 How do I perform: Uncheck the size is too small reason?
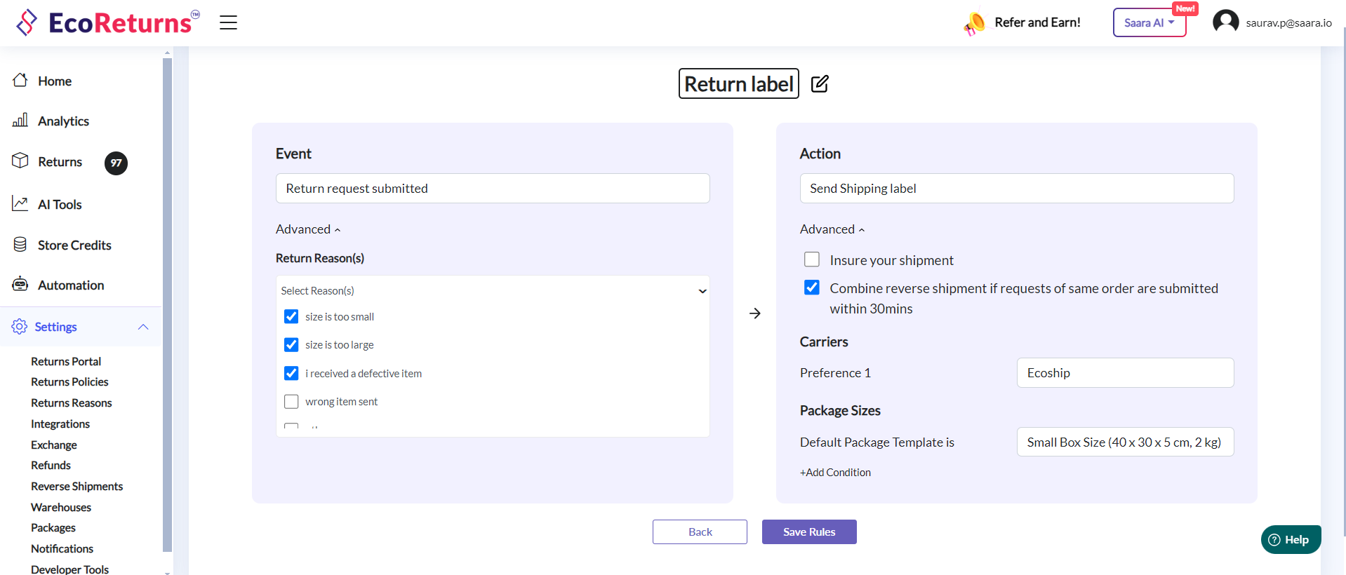[x=291, y=317]
